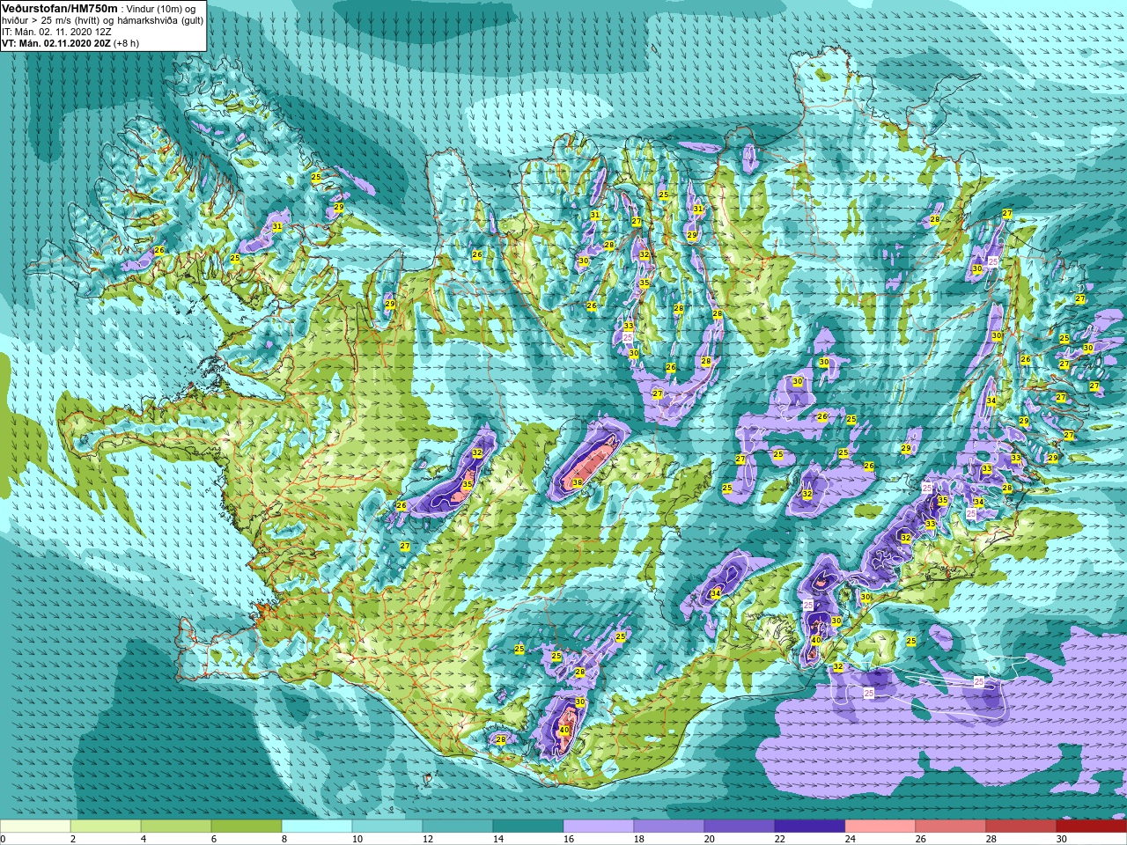
Task: Pick the legend swatch for 28–30 m/s
Action: click(1021, 827)
